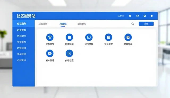Select the highlighted first sidebar menu item
This screenshot has height=98, width=170.
tap(24, 23)
